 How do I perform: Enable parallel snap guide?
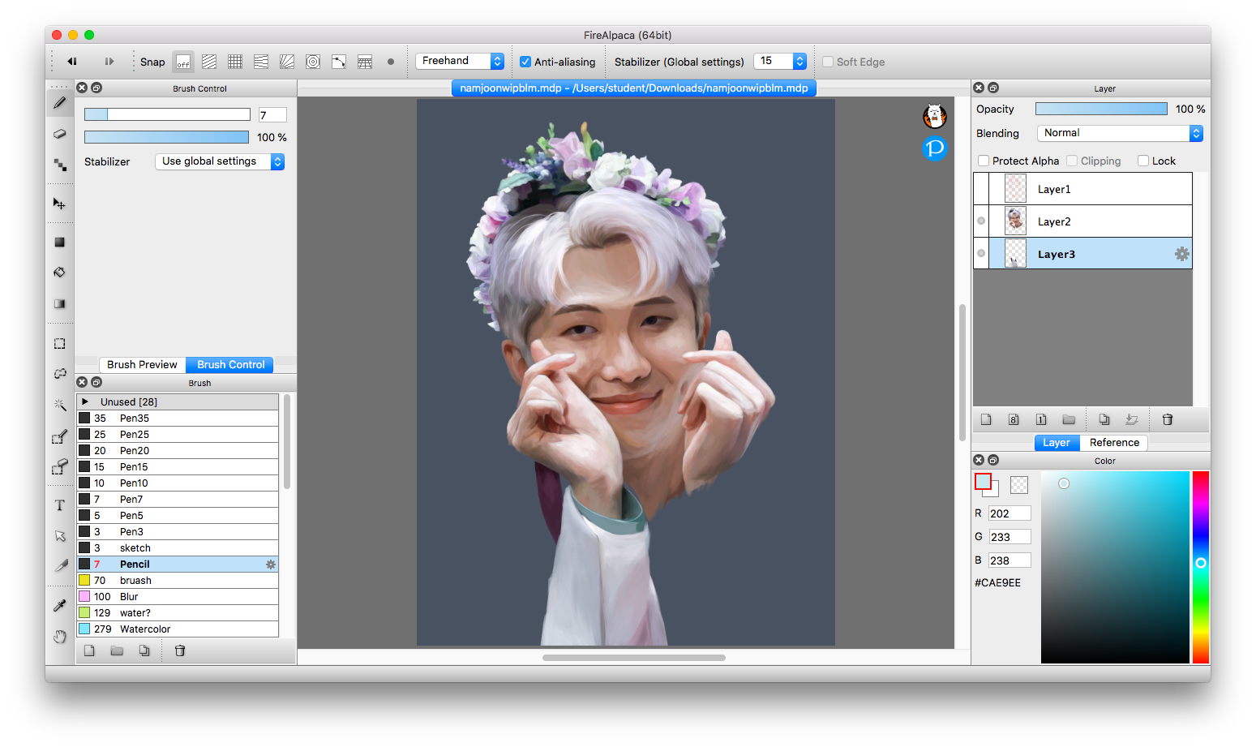[x=209, y=62]
